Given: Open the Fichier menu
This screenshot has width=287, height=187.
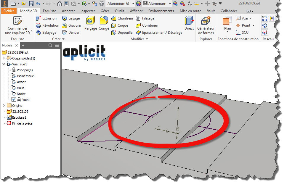Looking at the screenshot, I should pos(9,11).
